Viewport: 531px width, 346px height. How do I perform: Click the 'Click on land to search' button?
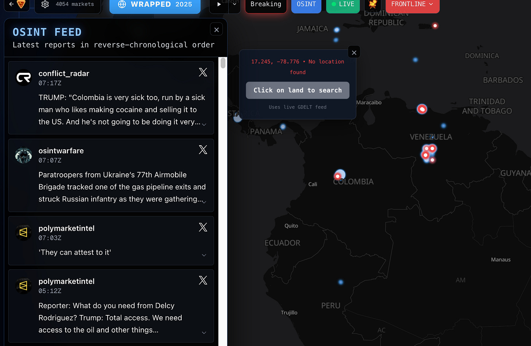(298, 90)
